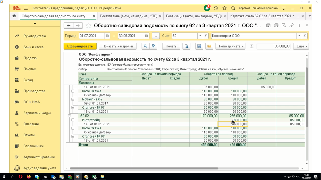Click the find magnifier icon in report toolbar
The image size is (321, 180).
[x=145, y=46]
